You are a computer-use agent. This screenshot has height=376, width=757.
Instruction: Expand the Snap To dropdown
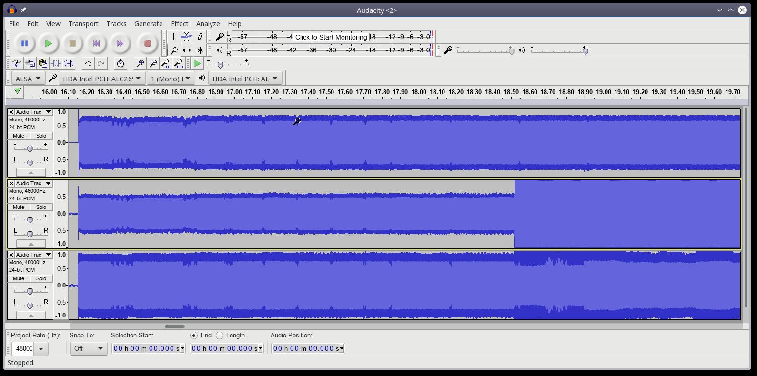click(x=88, y=348)
